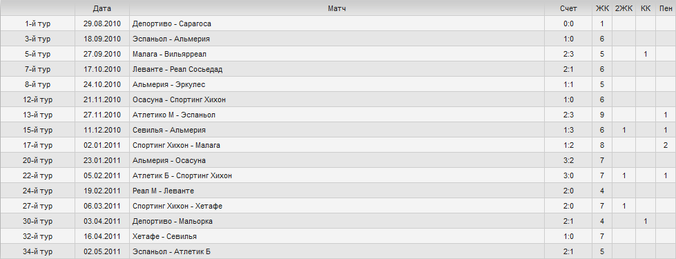Open the Эспаньол - Атлетик Б match
676x259 pixels.
(x=171, y=251)
